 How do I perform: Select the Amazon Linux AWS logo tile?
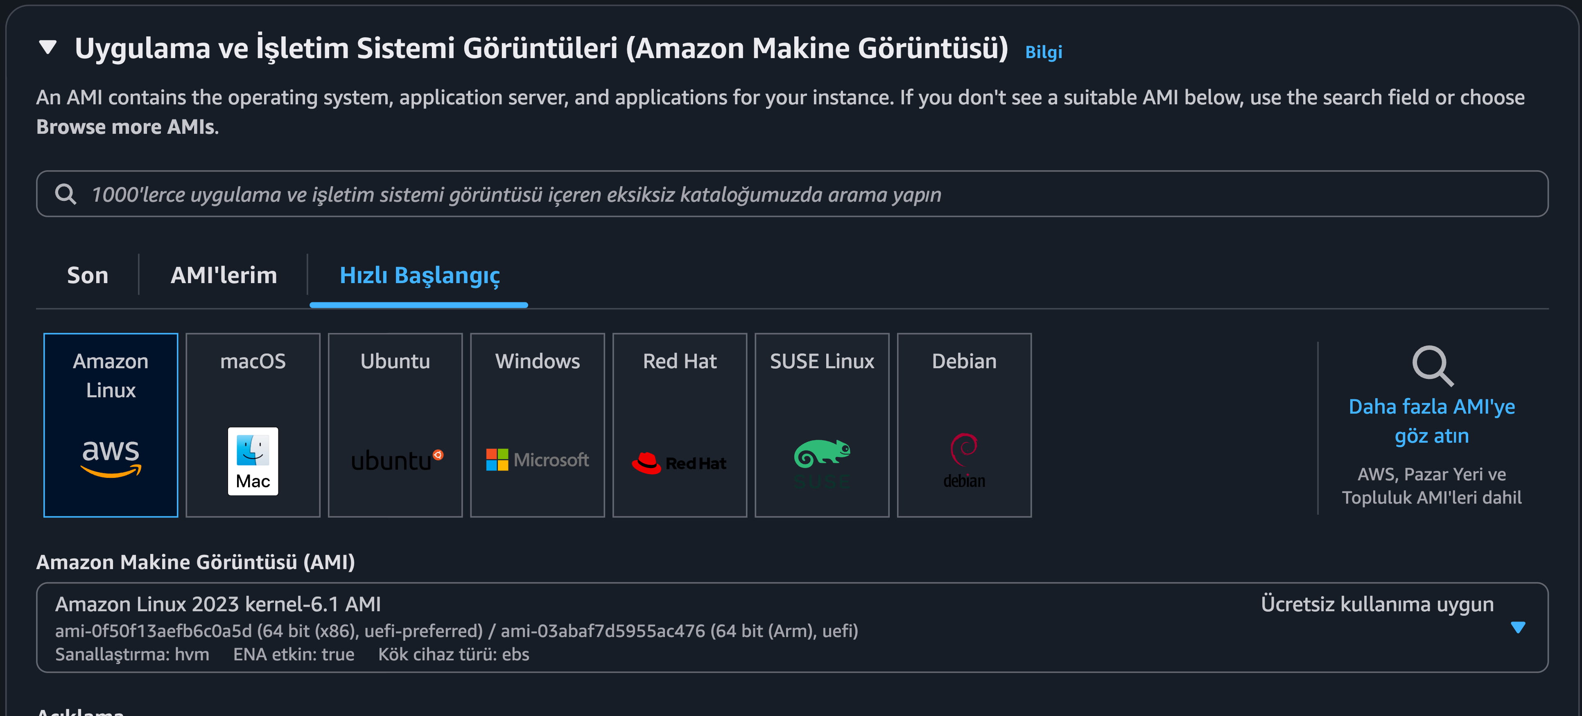click(111, 457)
